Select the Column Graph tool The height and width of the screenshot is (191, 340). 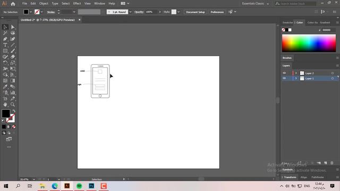[x=13, y=93]
